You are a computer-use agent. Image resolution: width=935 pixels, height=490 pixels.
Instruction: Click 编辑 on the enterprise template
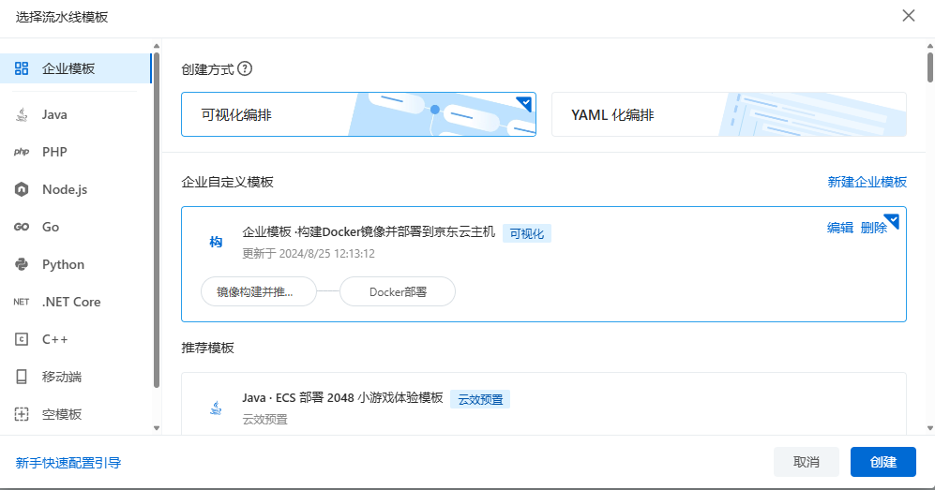(x=839, y=228)
